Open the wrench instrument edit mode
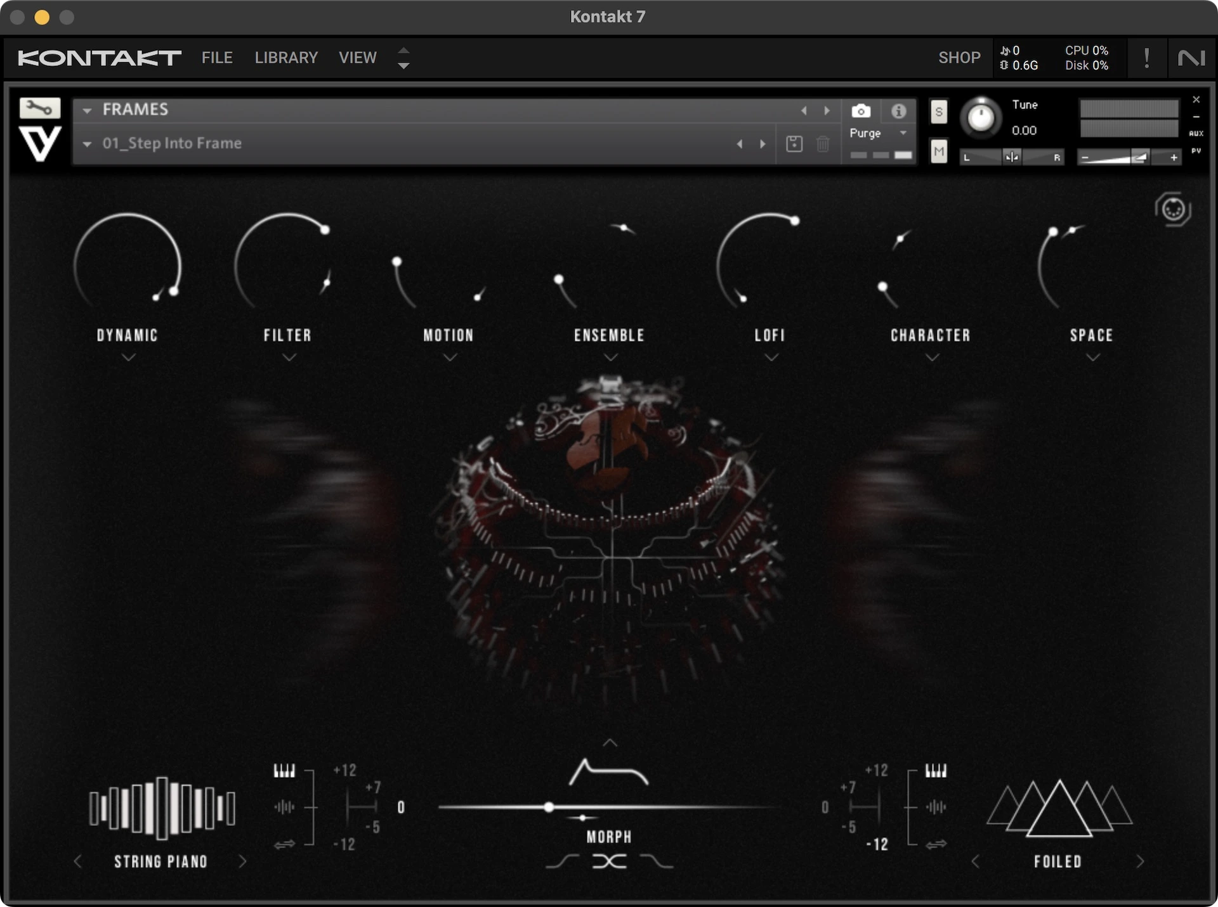The image size is (1218, 907). coord(39,108)
